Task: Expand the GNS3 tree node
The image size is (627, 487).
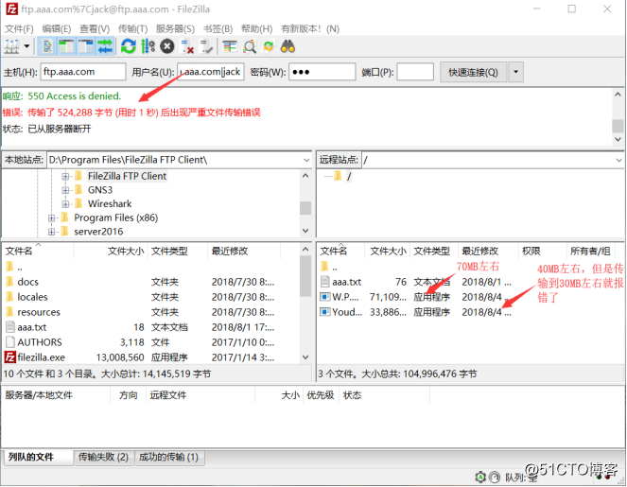Action: tap(65, 190)
